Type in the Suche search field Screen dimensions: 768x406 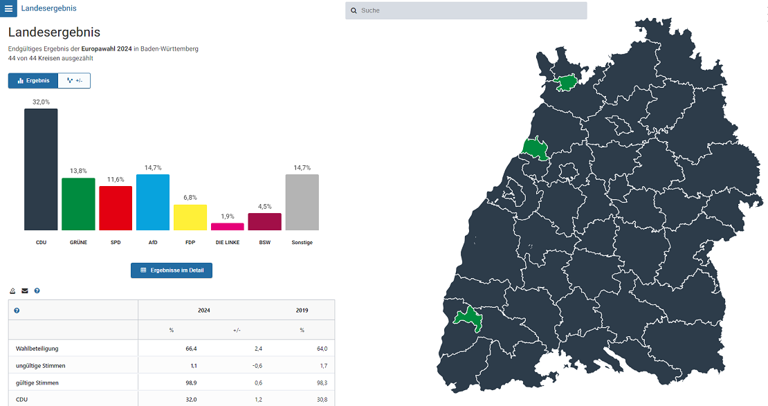(x=470, y=11)
